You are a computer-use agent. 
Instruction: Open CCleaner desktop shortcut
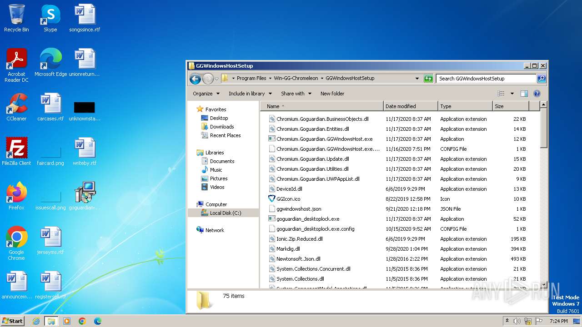tap(16, 107)
